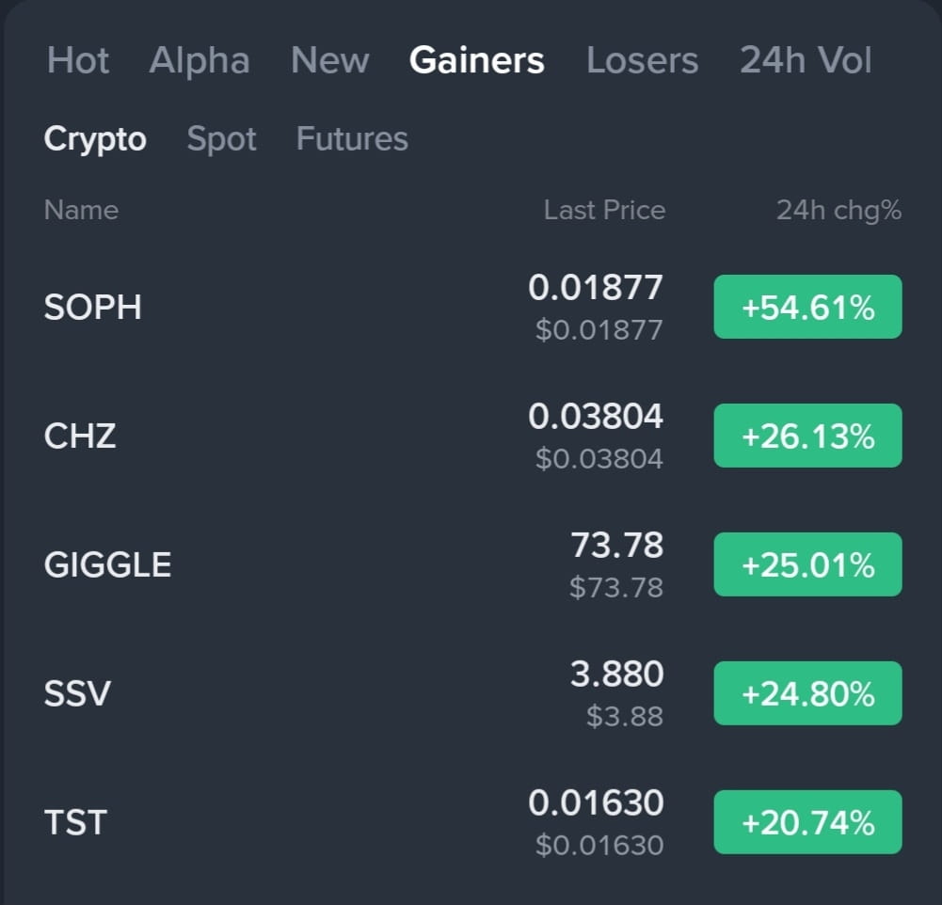Click the +26.13% change badge
The width and height of the screenshot is (942, 905).
(x=807, y=436)
